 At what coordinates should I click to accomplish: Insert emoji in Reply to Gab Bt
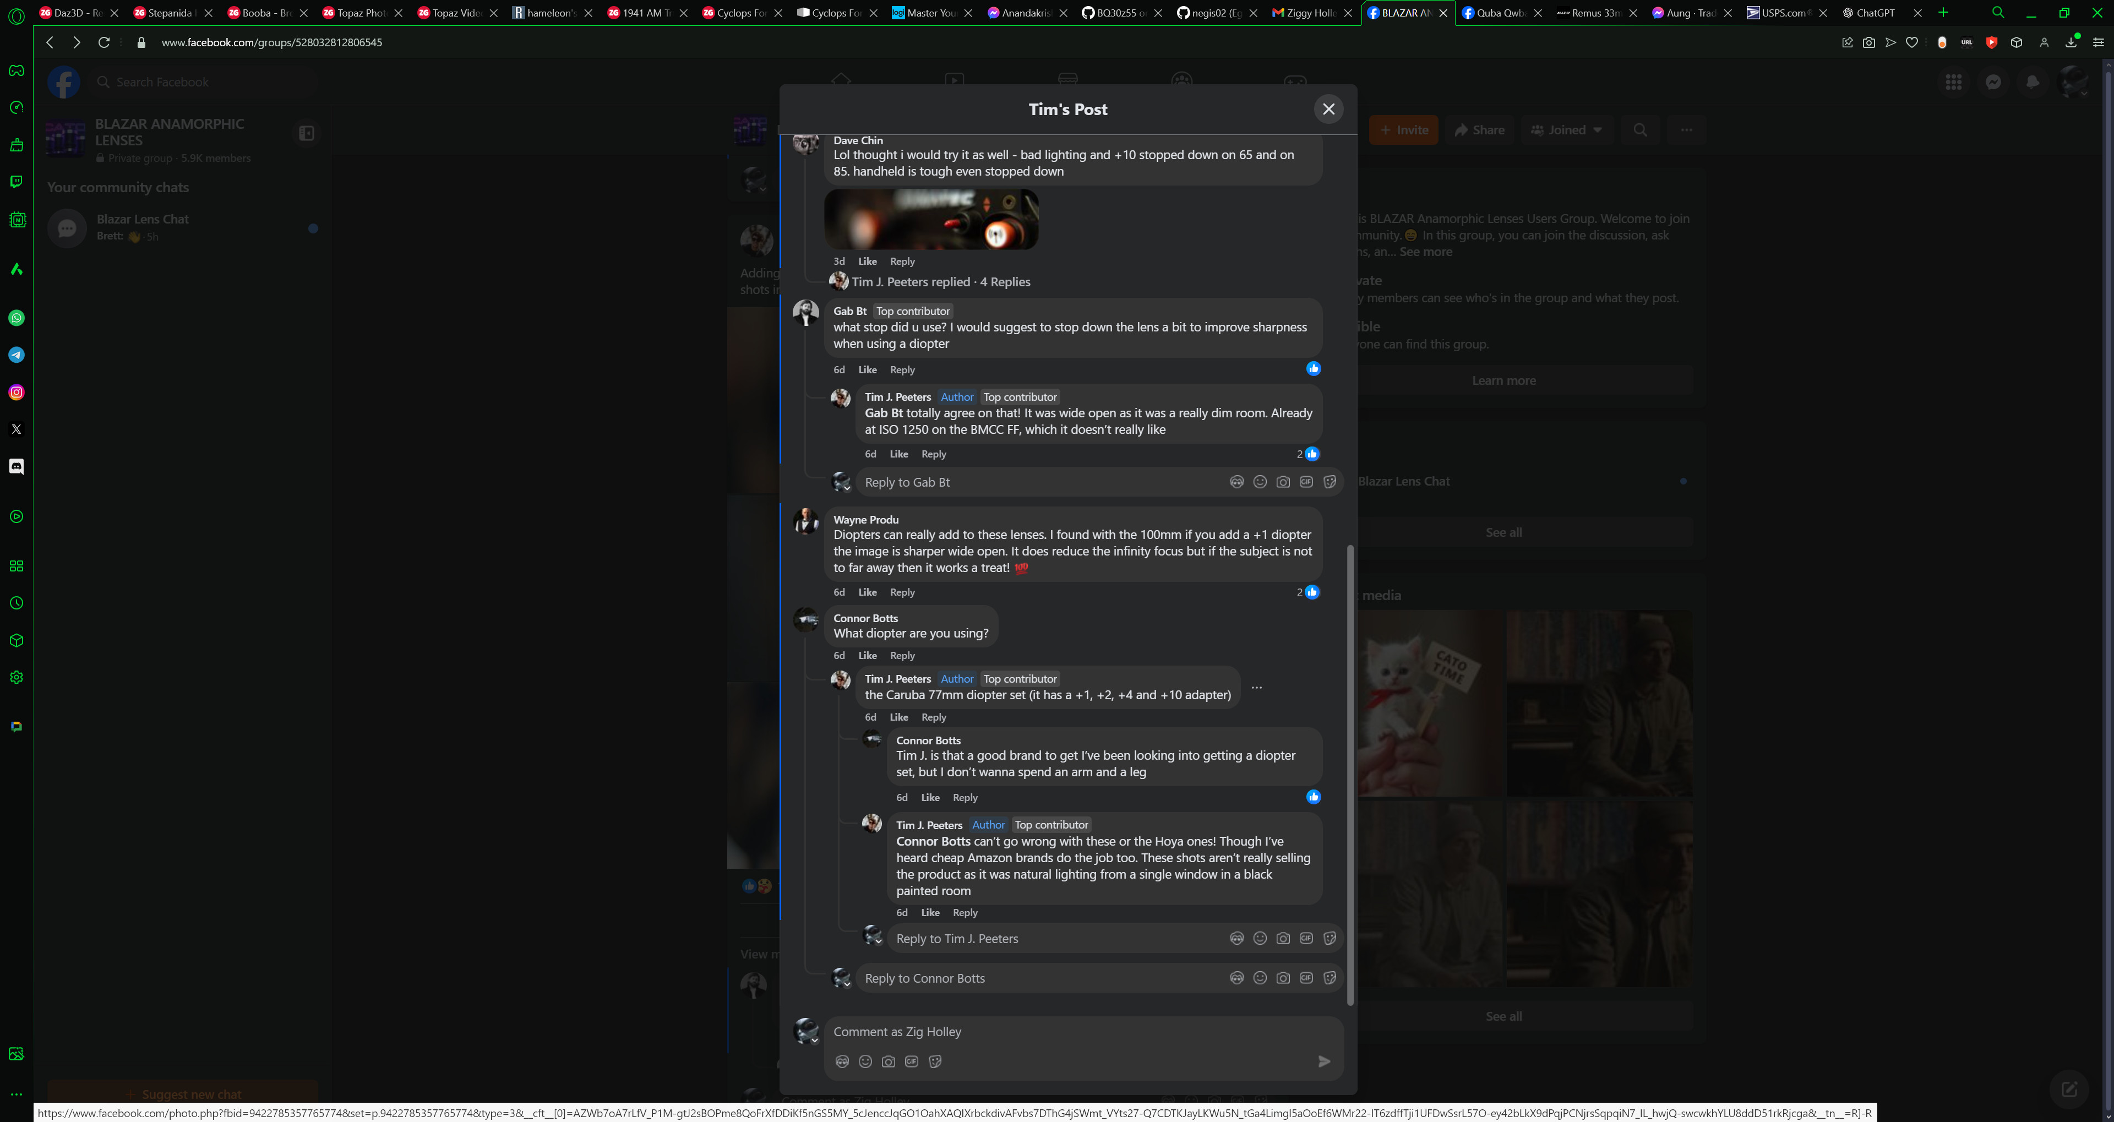click(x=1260, y=482)
